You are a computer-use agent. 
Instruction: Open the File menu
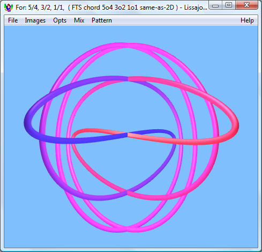[13, 20]
